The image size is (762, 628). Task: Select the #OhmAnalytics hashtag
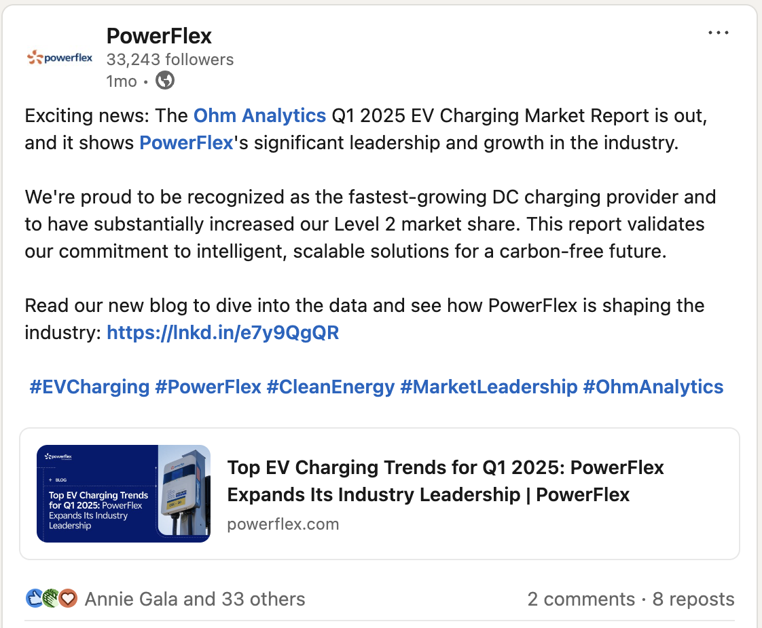(x=653, y=387)
